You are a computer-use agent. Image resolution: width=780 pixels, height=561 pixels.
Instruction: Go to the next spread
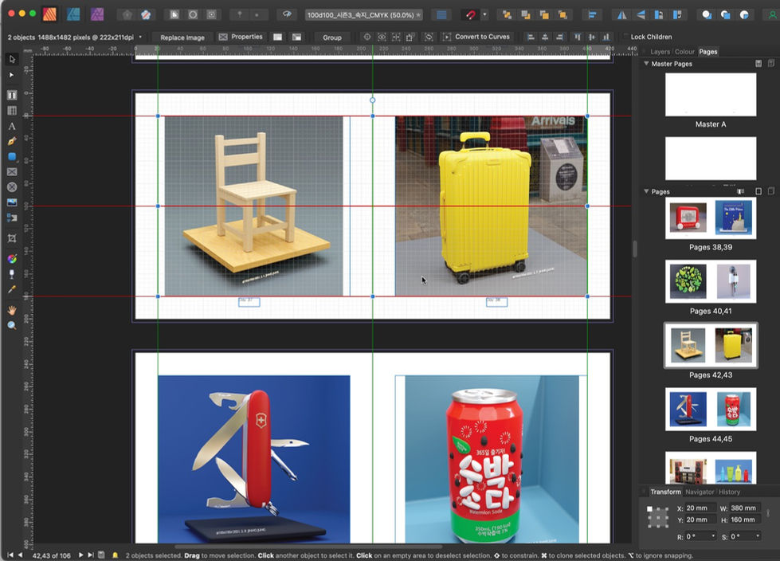point(80,555)
